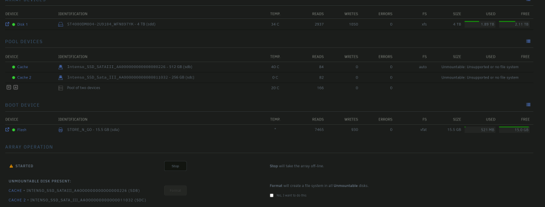Open Disk 1 browse share icon
This screenshot has height=207, width=545.
[x=7, y=25]
